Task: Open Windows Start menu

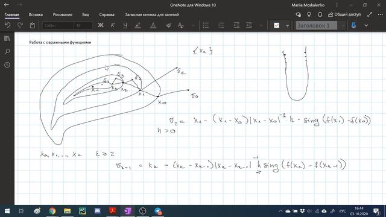Action: (x=7, y=211)
